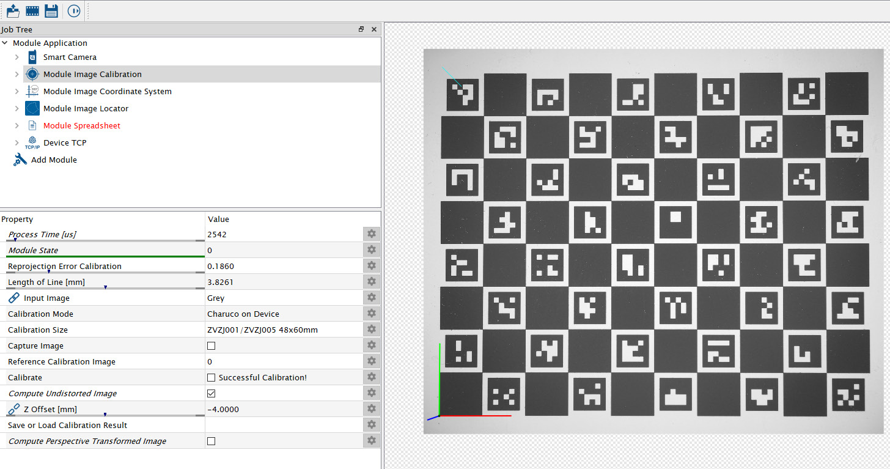Click the calibration board image in viewer

[x=653, y=242]
